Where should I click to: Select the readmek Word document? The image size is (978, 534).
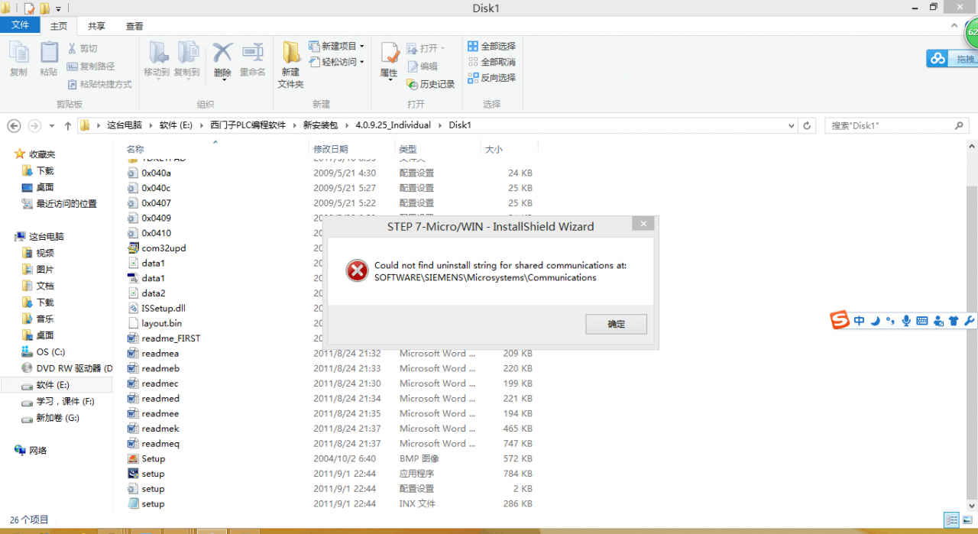(160, 429)
